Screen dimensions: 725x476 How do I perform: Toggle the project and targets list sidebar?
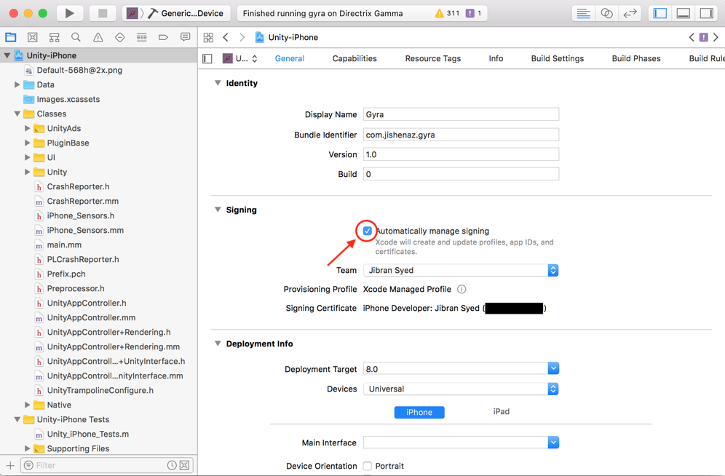point(207,59)
